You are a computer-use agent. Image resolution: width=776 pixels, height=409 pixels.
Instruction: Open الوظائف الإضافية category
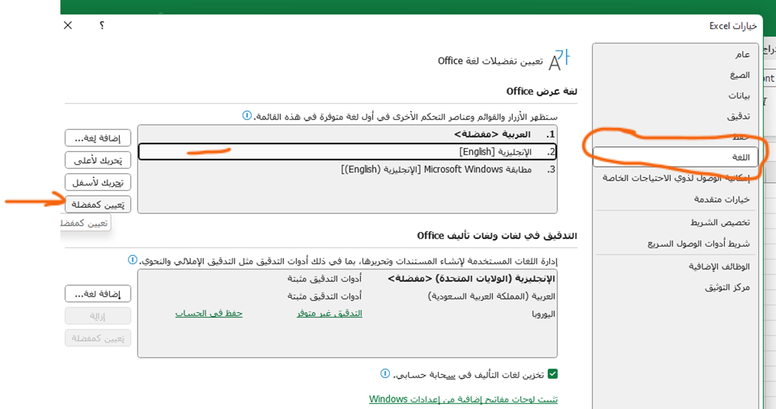click(x=675, y=266)
